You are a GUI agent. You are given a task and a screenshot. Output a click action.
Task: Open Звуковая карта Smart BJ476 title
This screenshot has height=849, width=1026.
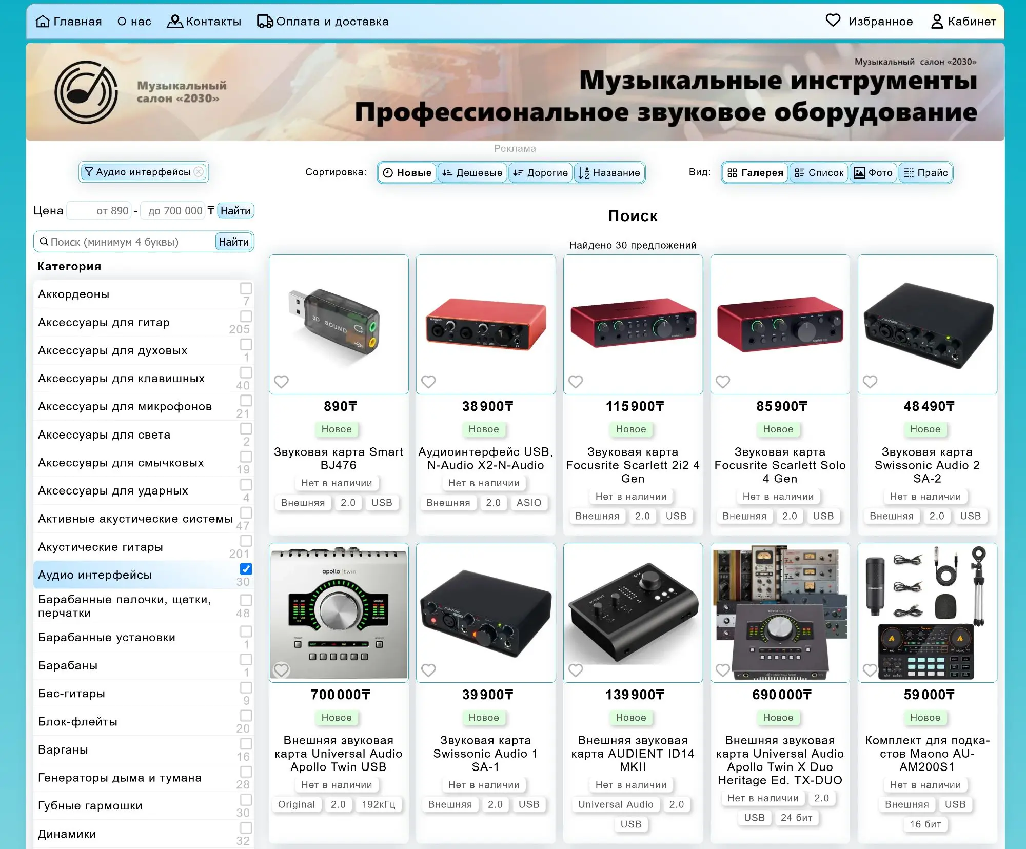coord(339,459)
